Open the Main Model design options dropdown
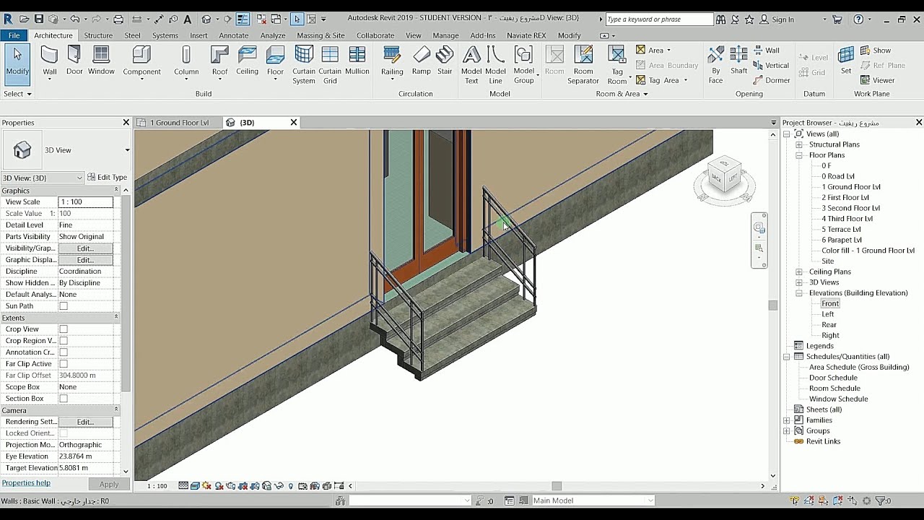Screen dimensions: 924x520 click(593, 500)
